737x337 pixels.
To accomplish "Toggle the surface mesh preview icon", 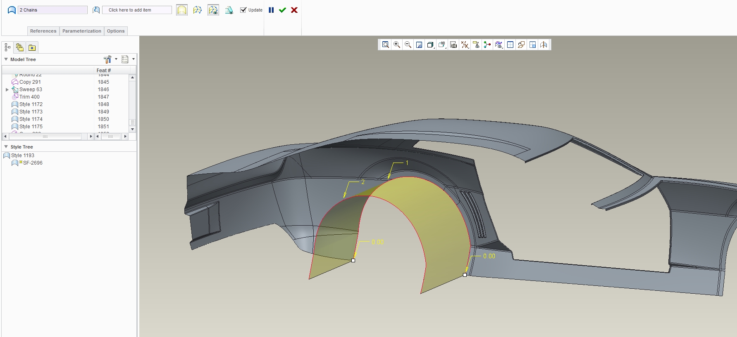I will click(198, 10).
